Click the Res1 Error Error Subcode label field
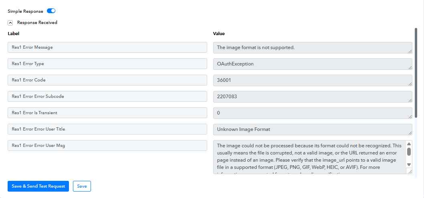The image size is (424, 198). tap(107, 97)
